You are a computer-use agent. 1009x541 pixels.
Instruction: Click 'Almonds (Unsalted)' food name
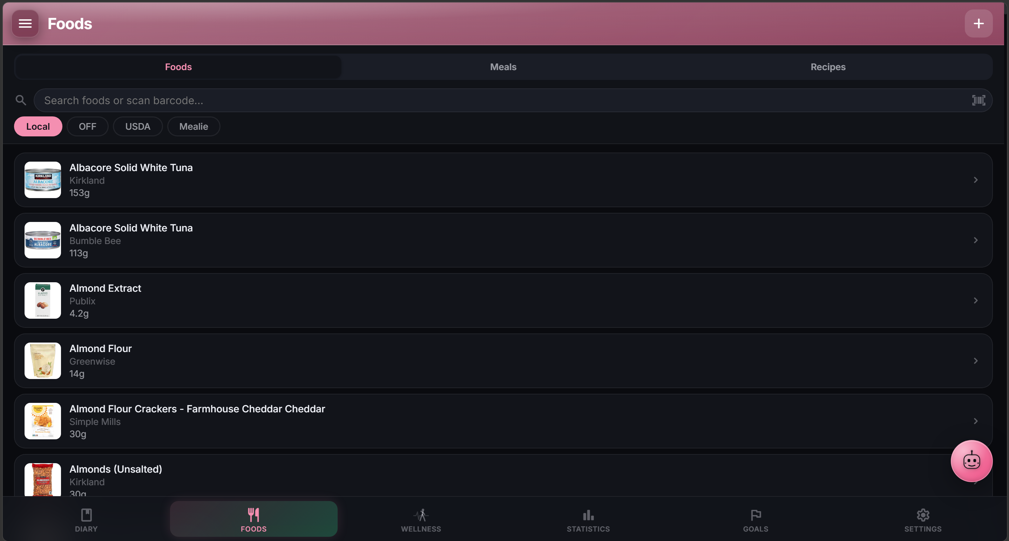click(116, 469)
